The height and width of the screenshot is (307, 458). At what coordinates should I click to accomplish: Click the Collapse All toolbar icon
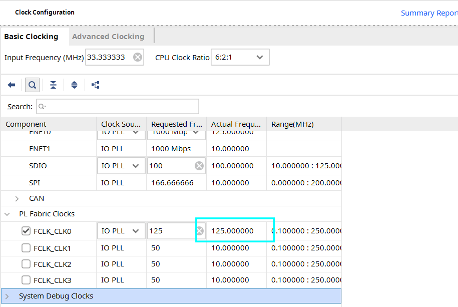point(53,85)
